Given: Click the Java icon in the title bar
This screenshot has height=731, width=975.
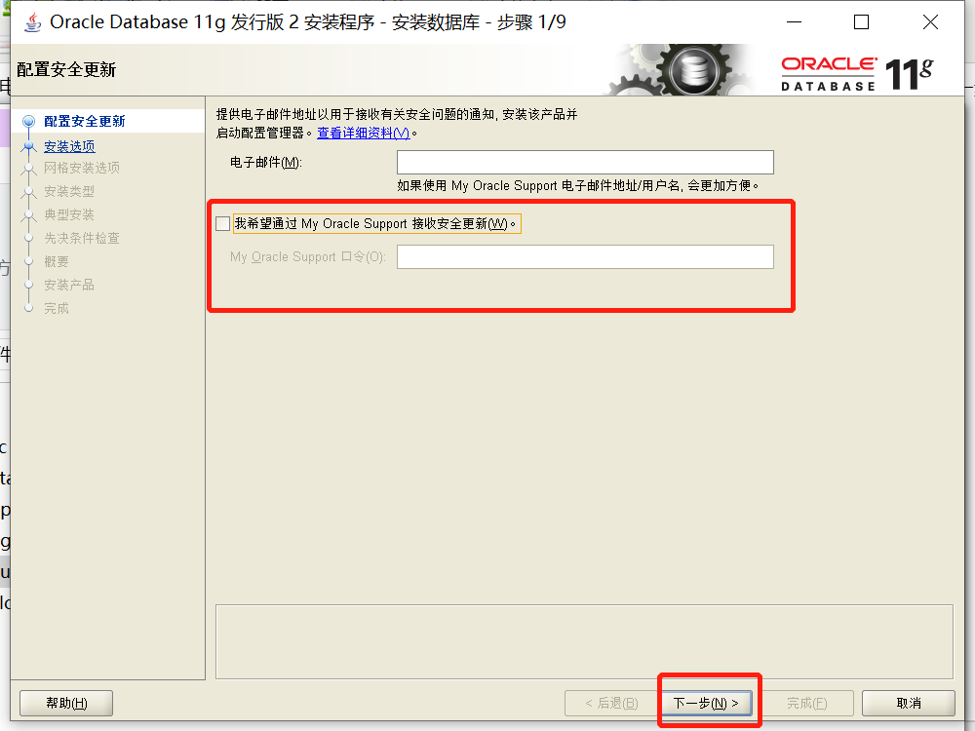Looking at the screenshot, I should click(32, 21).
